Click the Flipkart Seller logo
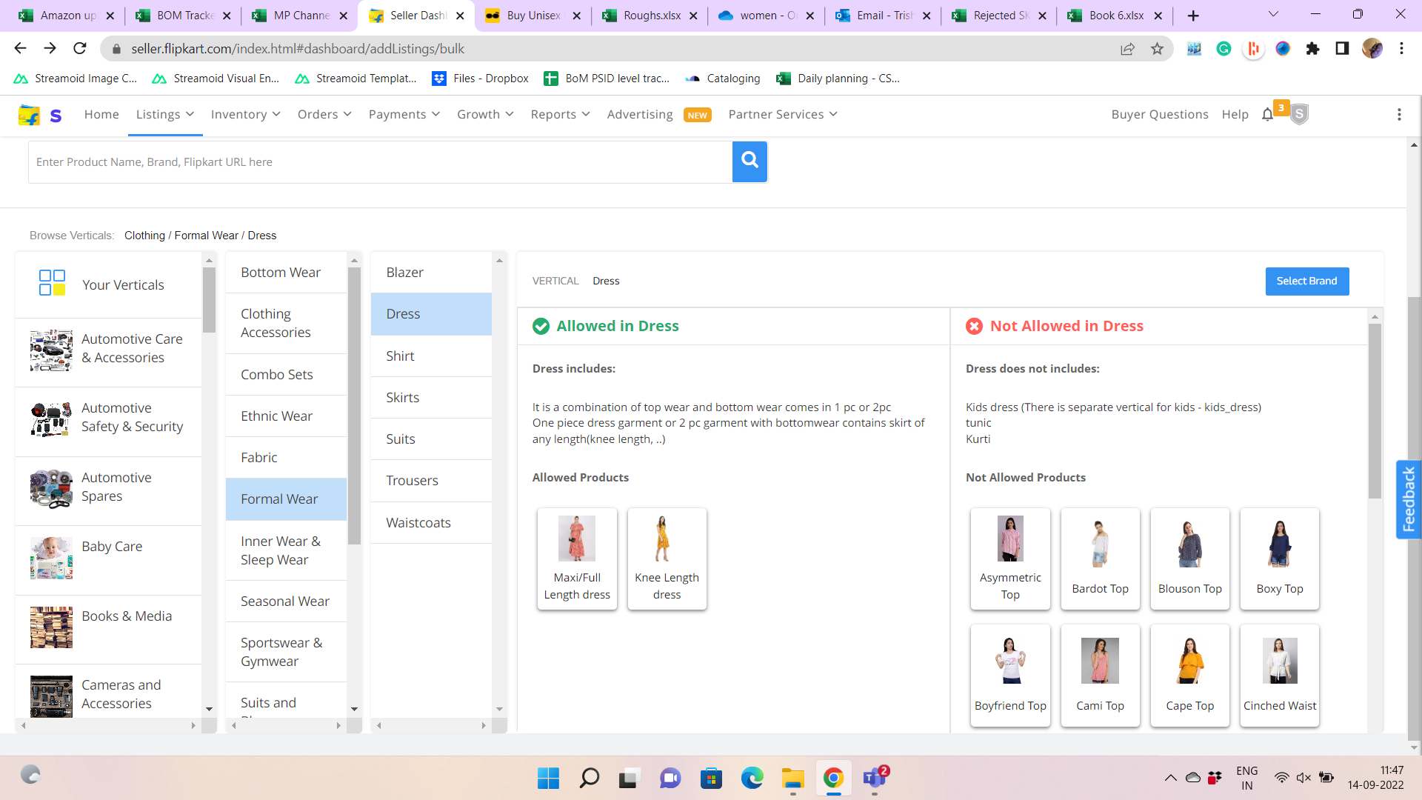The image size is (1422, 800). tap(30, 115)
